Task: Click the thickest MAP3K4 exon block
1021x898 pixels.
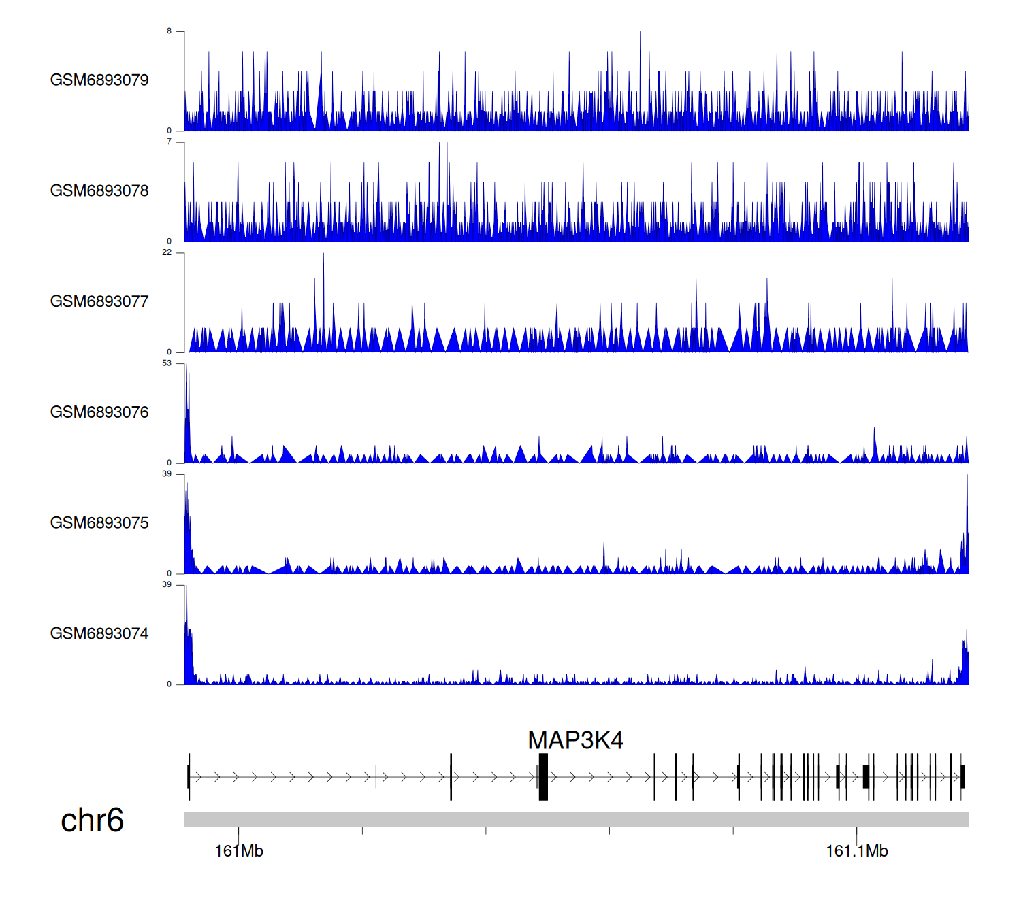Action: [x=543, y=777]
